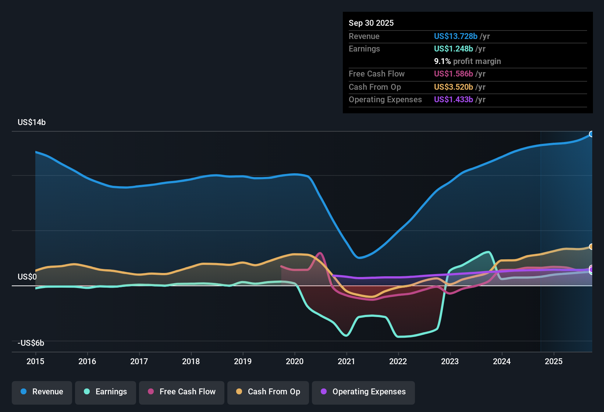Select the orange Cash From Op endpoint marker
Viewport: 604px width, 412px height.
tap(591, 246)
